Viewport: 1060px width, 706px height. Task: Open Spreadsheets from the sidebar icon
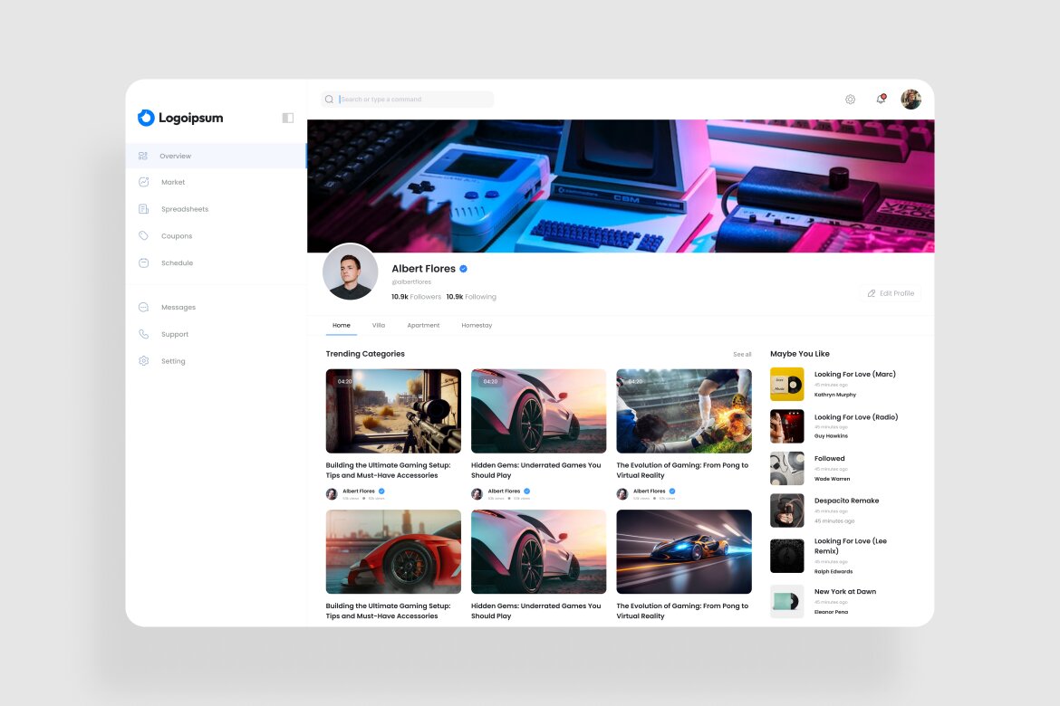tap(143, 209)
